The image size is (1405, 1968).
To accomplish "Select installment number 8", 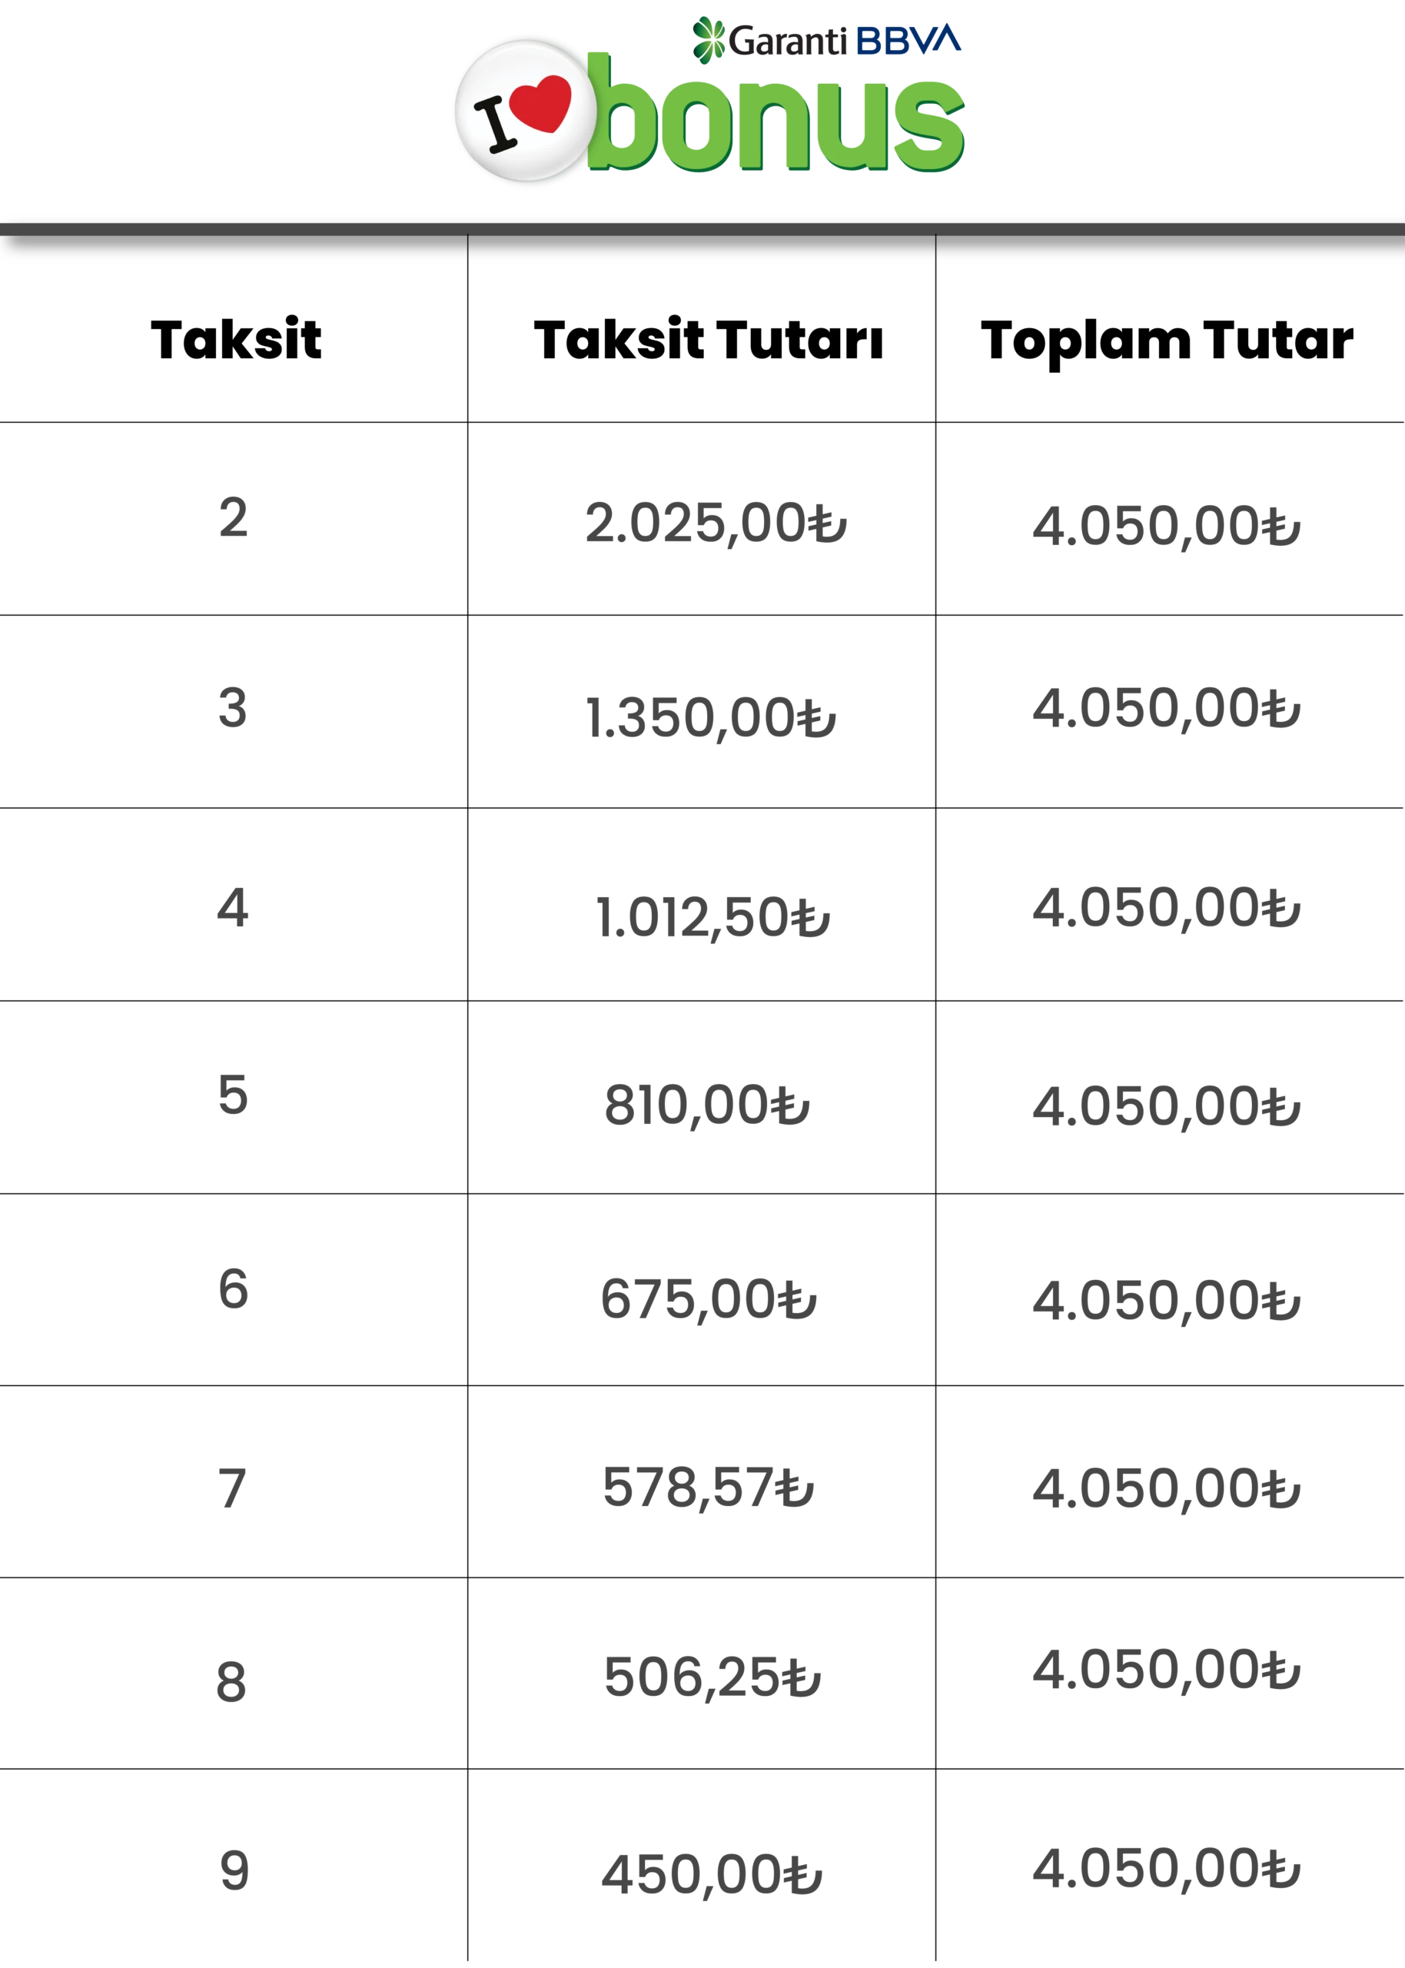I will pyautogui.click(x=231, y=1682).
